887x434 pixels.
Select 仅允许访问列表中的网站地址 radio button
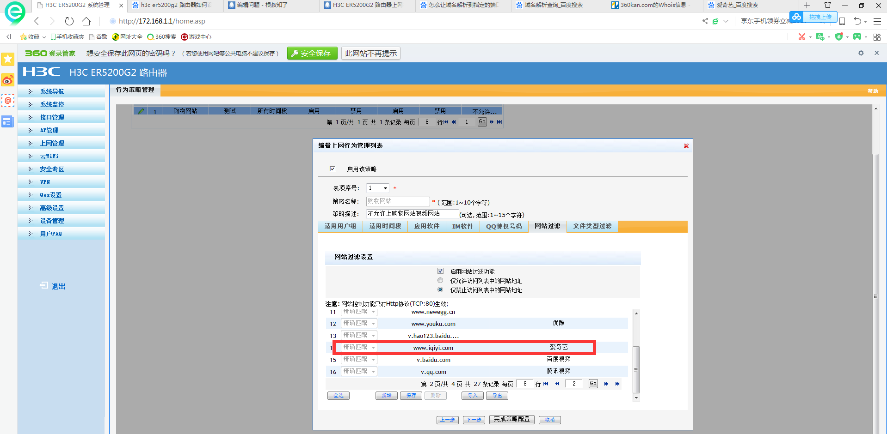tap(440, 280)
